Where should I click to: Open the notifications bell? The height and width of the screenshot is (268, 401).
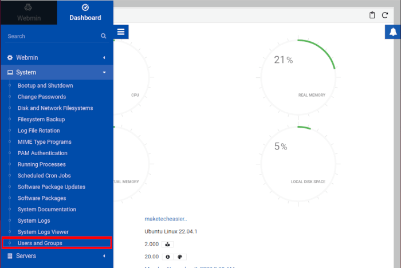click(x=393, y=32)
